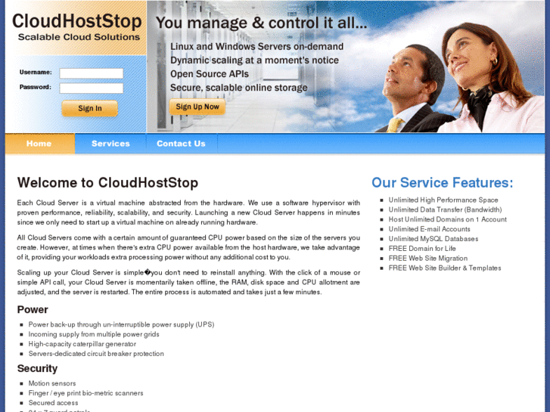Viewport: 550px width, 412px height.
Task: Select 'FREE Web Site Builder & Templates'
Action: [445, 268]
